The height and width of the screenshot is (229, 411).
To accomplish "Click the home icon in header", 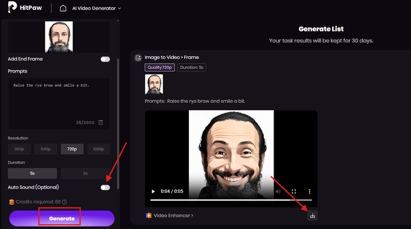I will [x=63, y=8].
